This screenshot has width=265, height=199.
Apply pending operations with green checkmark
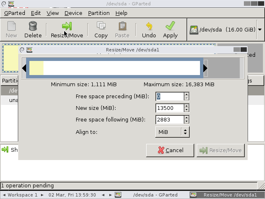pyautogui.click(x=170, y=26)
